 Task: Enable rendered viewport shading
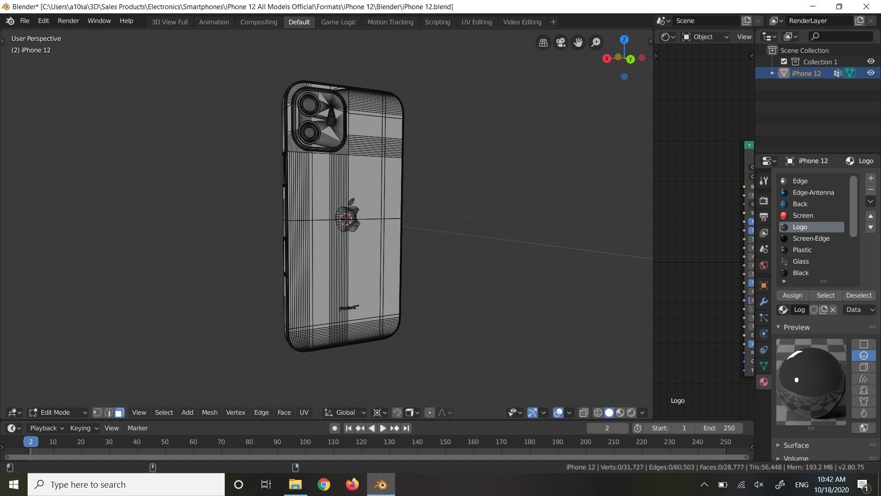pyautogui.click(x=631, y=412)
